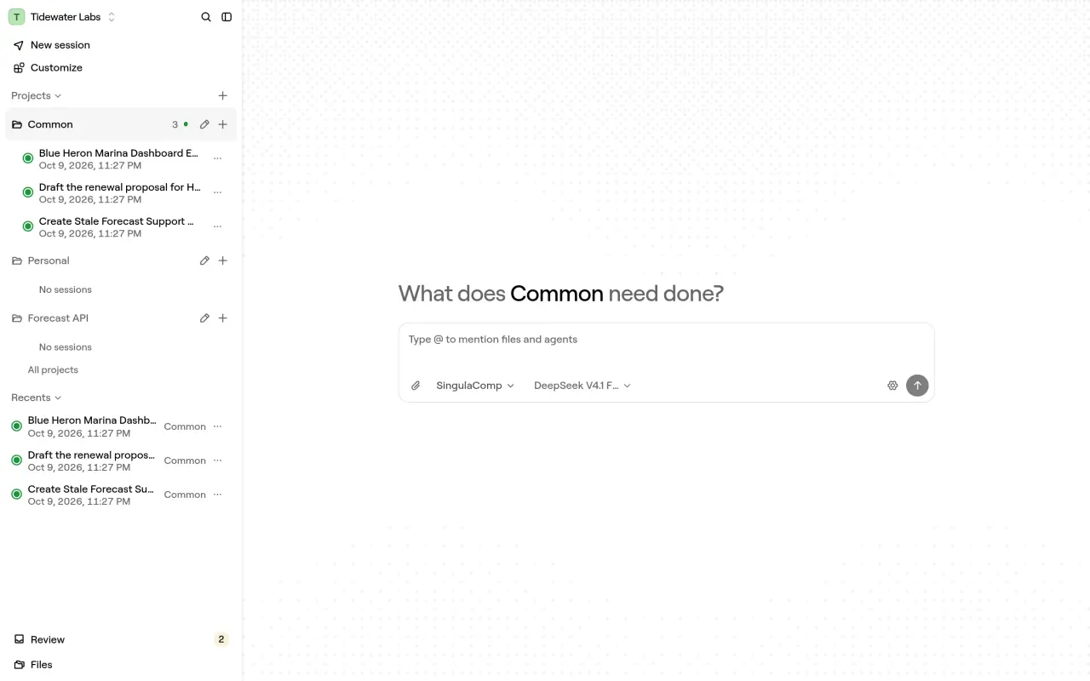View All projects

[x=53, y=370]
